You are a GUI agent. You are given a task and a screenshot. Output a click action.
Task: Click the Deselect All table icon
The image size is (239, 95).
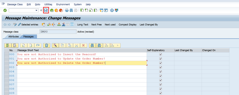(15, 45)
